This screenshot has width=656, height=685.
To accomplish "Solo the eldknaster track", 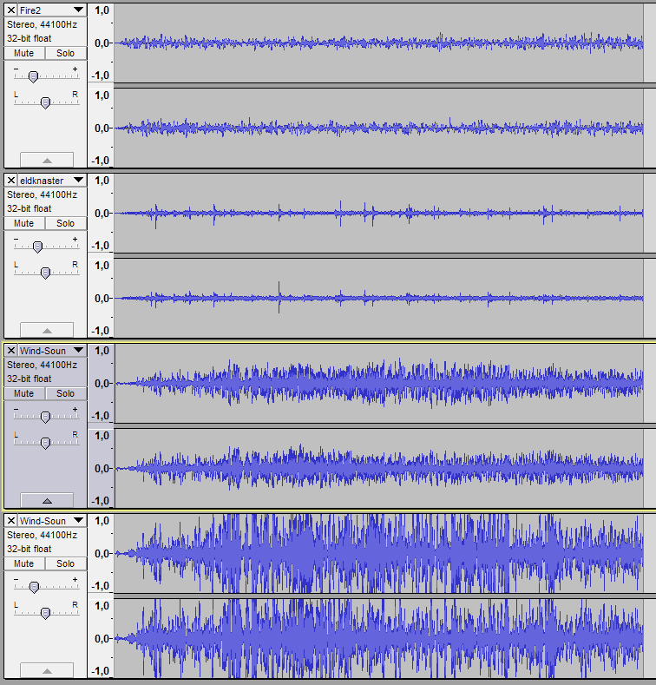I will click(x=66, y=223).
